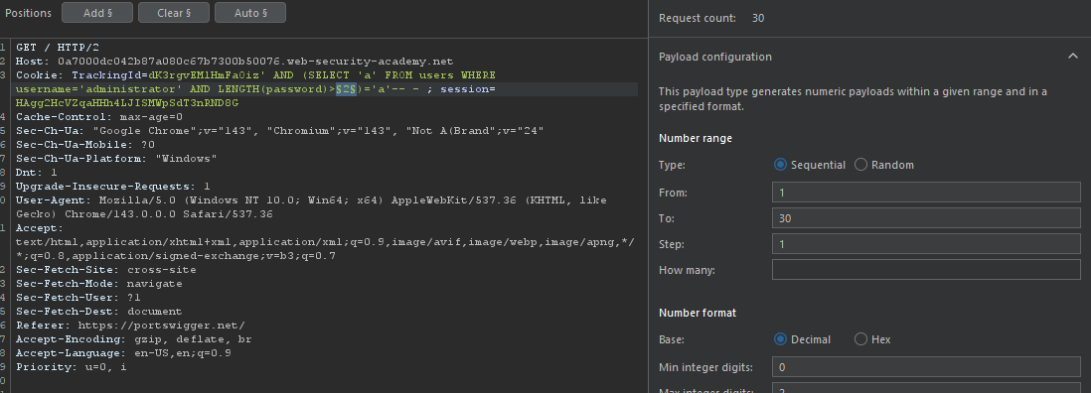Click the Clear § button
The width and height of the screenshot is (1091, 393).
click(173, 13)
